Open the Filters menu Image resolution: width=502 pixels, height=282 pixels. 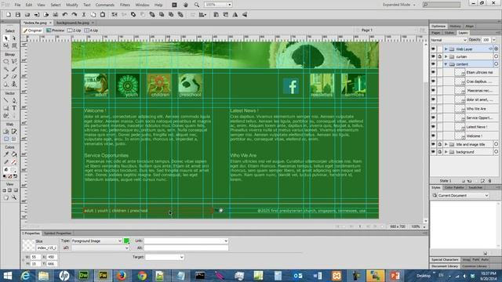click(x=125, y=5)
